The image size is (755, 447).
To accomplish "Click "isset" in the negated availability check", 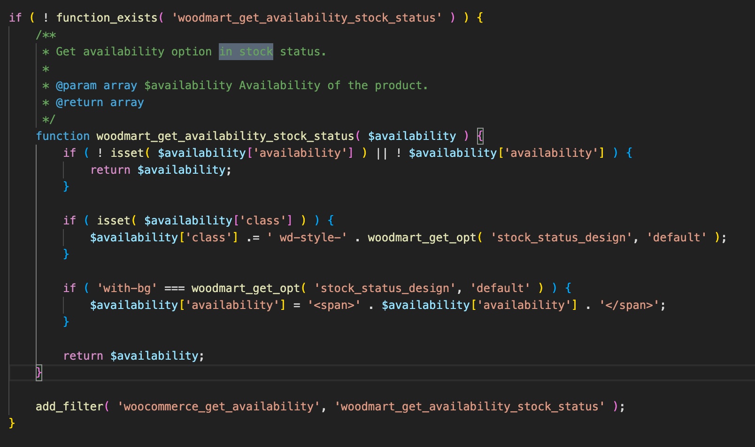I will 127,153.
